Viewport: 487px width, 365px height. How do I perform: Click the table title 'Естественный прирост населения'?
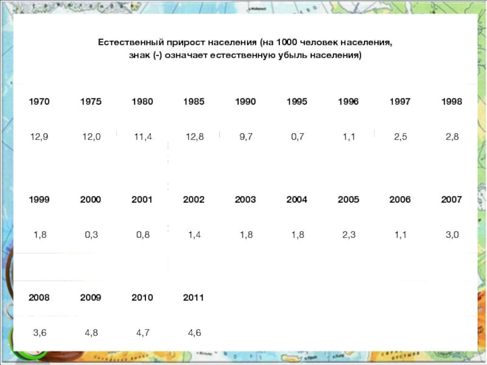pos(177,42)
